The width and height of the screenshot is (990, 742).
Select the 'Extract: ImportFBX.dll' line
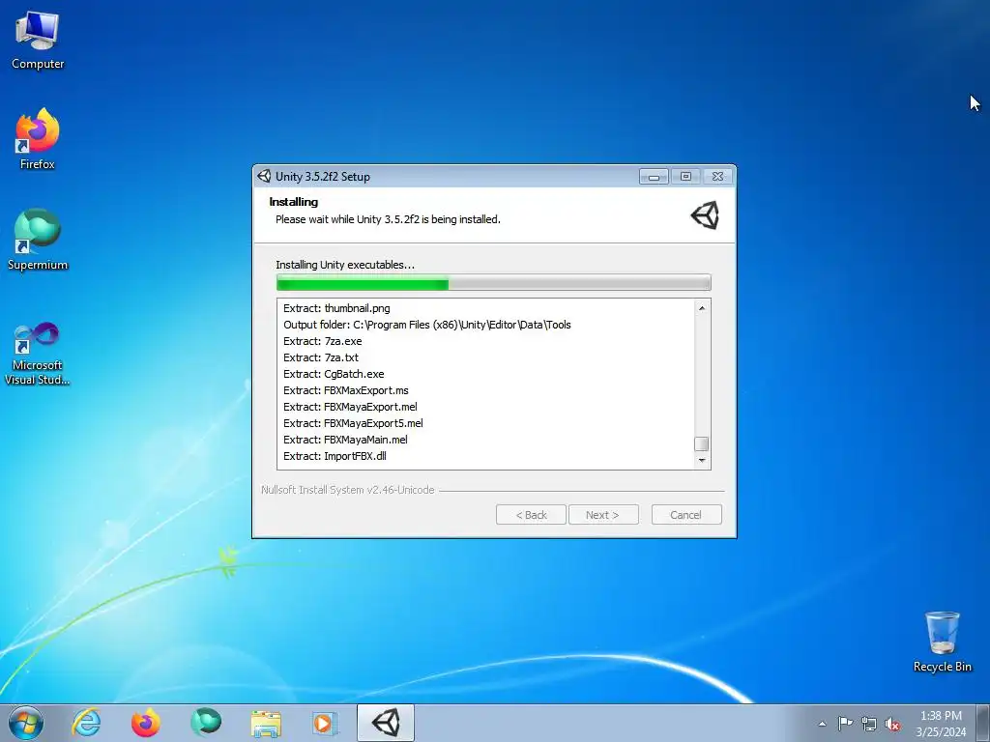(335, 456)
